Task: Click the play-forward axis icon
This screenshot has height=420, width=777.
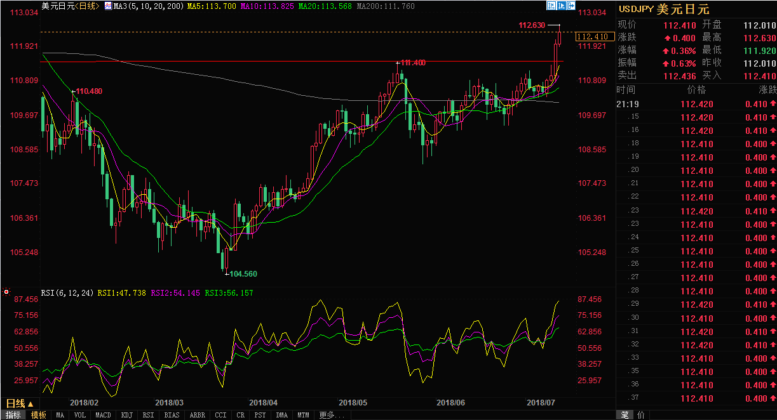Action: (x=562, y=6)
